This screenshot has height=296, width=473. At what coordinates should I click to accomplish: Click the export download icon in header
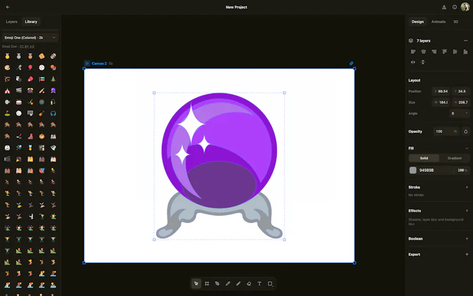pyautogui.click(x=444, y=7)
